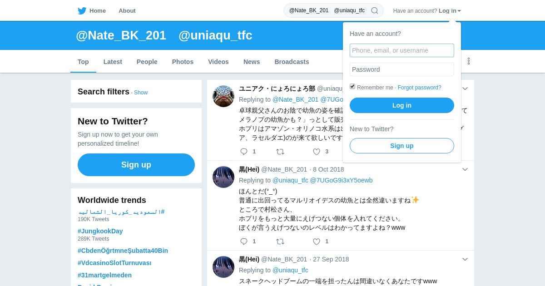Screen dimensions: 545x286
Task: Open the #VdcasinoSlotTurnuvası trend
Action: click(x=114, y=263)
